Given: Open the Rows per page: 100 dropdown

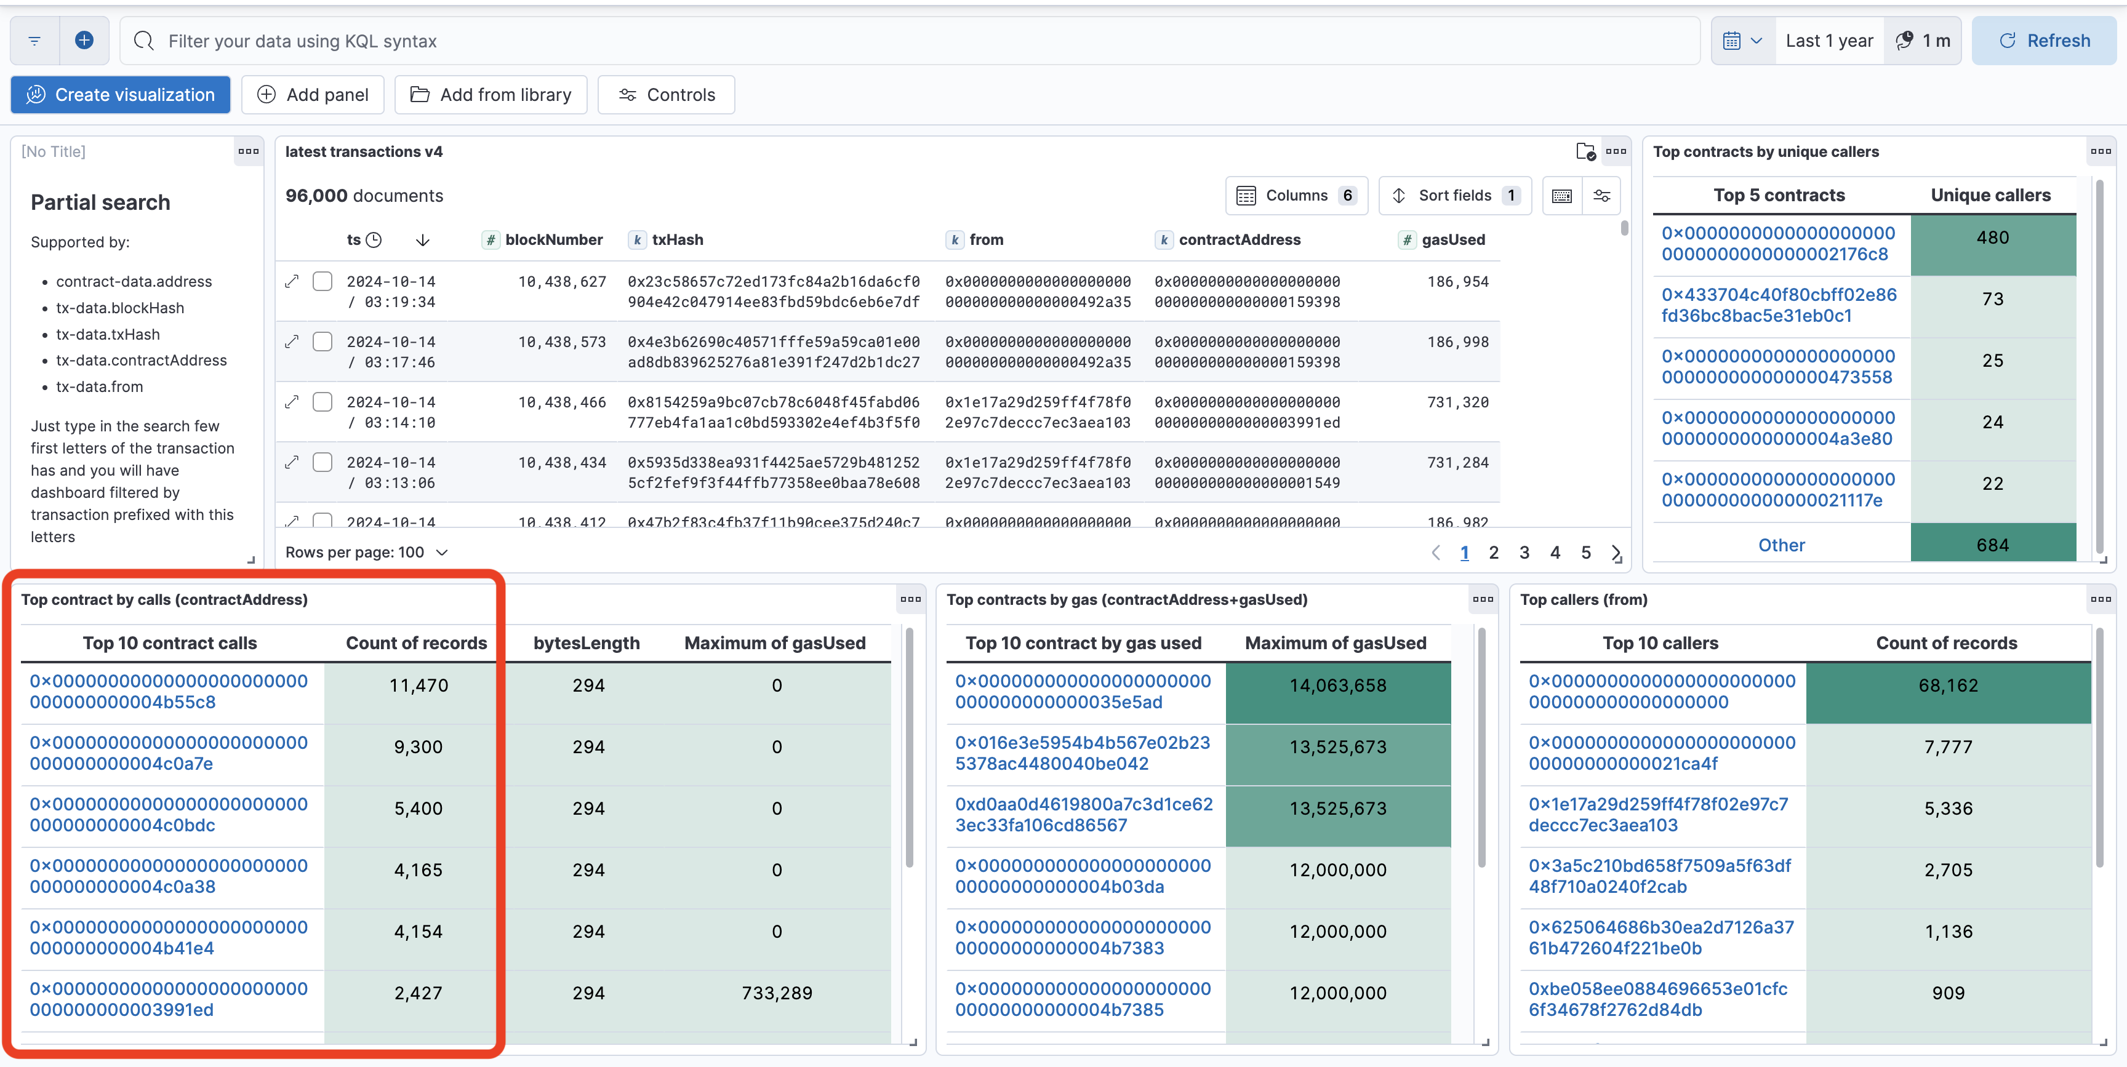Looking at the screenshot, I should click(x=367, y=553).
